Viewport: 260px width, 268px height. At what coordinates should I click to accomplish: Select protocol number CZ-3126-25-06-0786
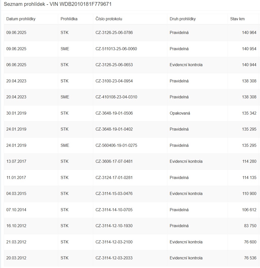(x=114, y=33)
